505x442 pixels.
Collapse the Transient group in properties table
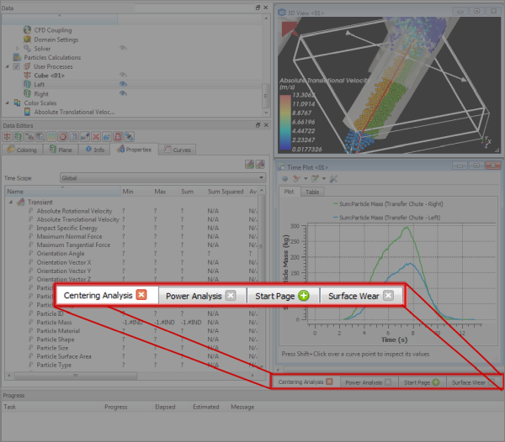pos(10,202)
